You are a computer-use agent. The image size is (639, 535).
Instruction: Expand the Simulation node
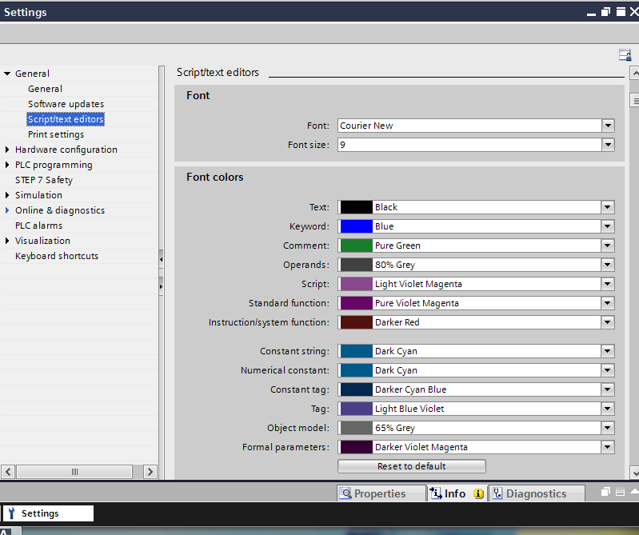pos(7,195)
